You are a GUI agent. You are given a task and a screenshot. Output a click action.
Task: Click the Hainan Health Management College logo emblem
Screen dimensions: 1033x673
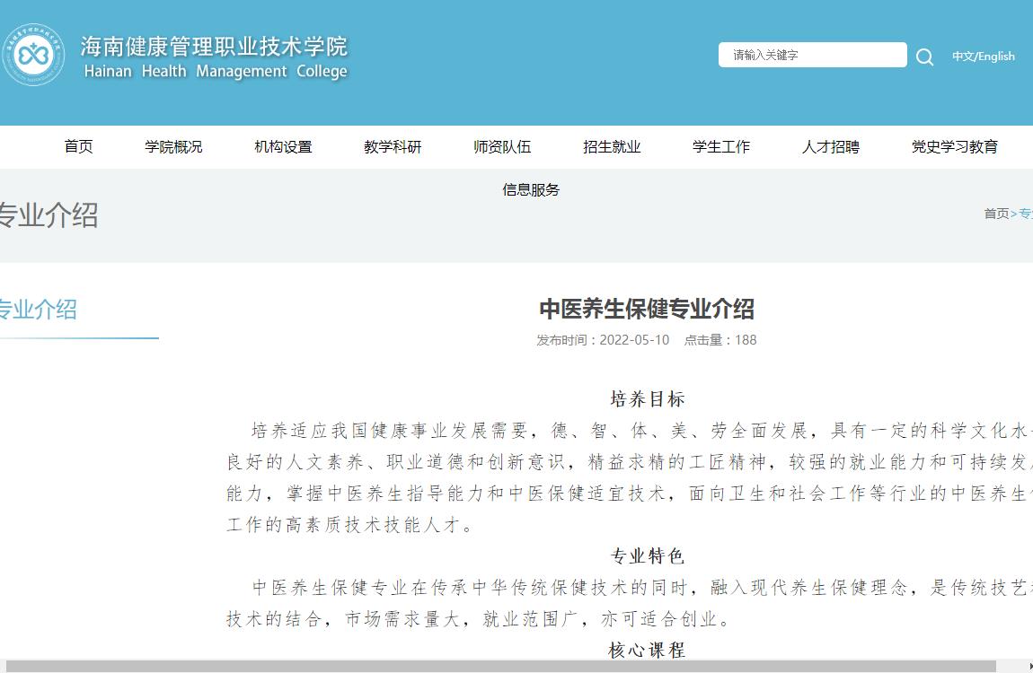point(33,55)
